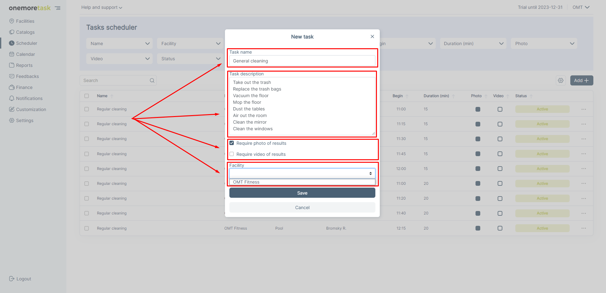Click the Feedbacks sidebar icon

coord(12,76)
